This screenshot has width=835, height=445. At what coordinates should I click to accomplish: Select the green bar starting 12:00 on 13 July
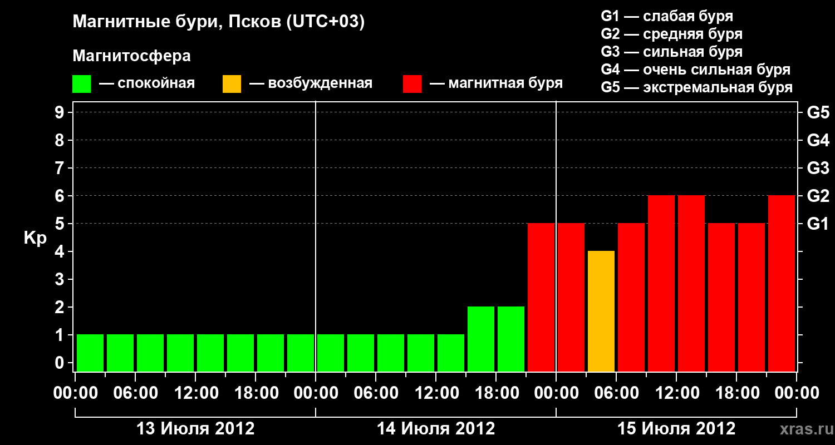210,353
